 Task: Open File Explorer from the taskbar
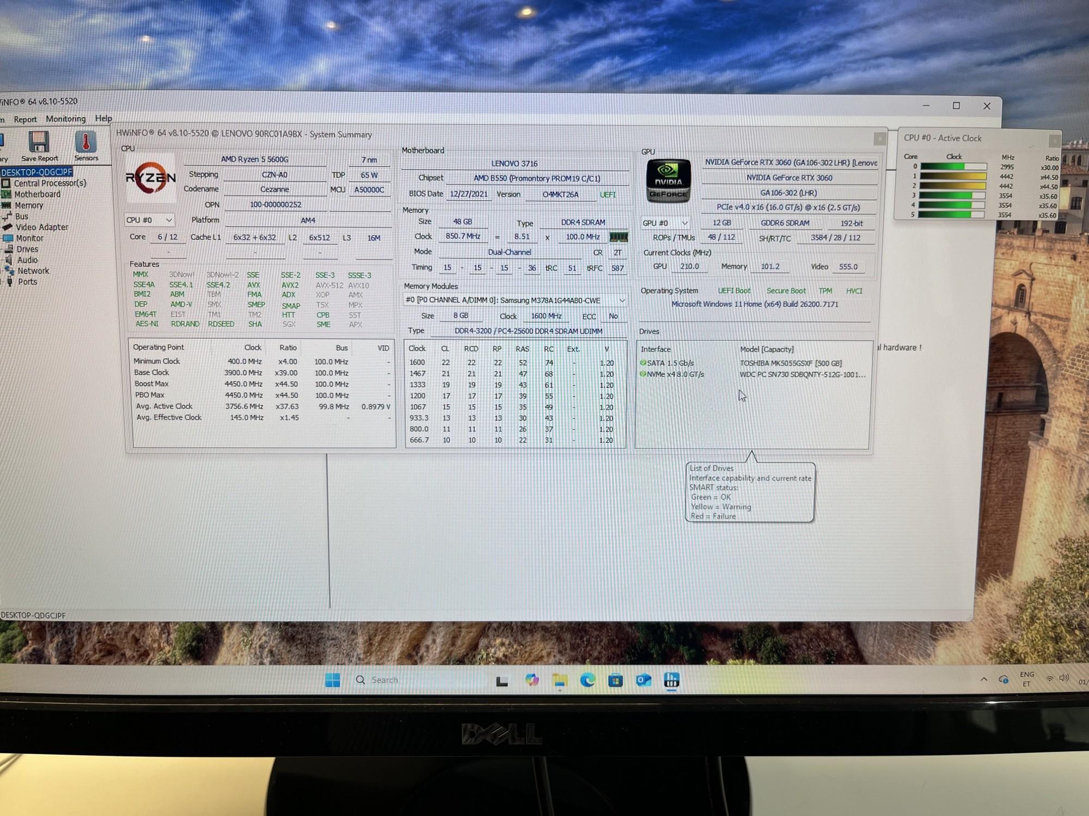coord(560,680)
